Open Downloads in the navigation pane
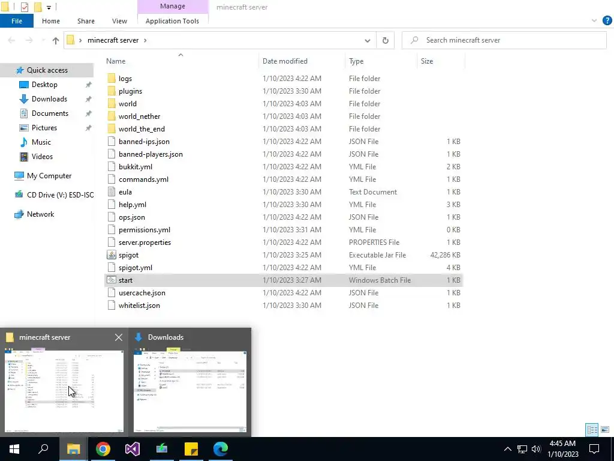The width and height of the screenshot is (614, 461). tap(49, 99)
